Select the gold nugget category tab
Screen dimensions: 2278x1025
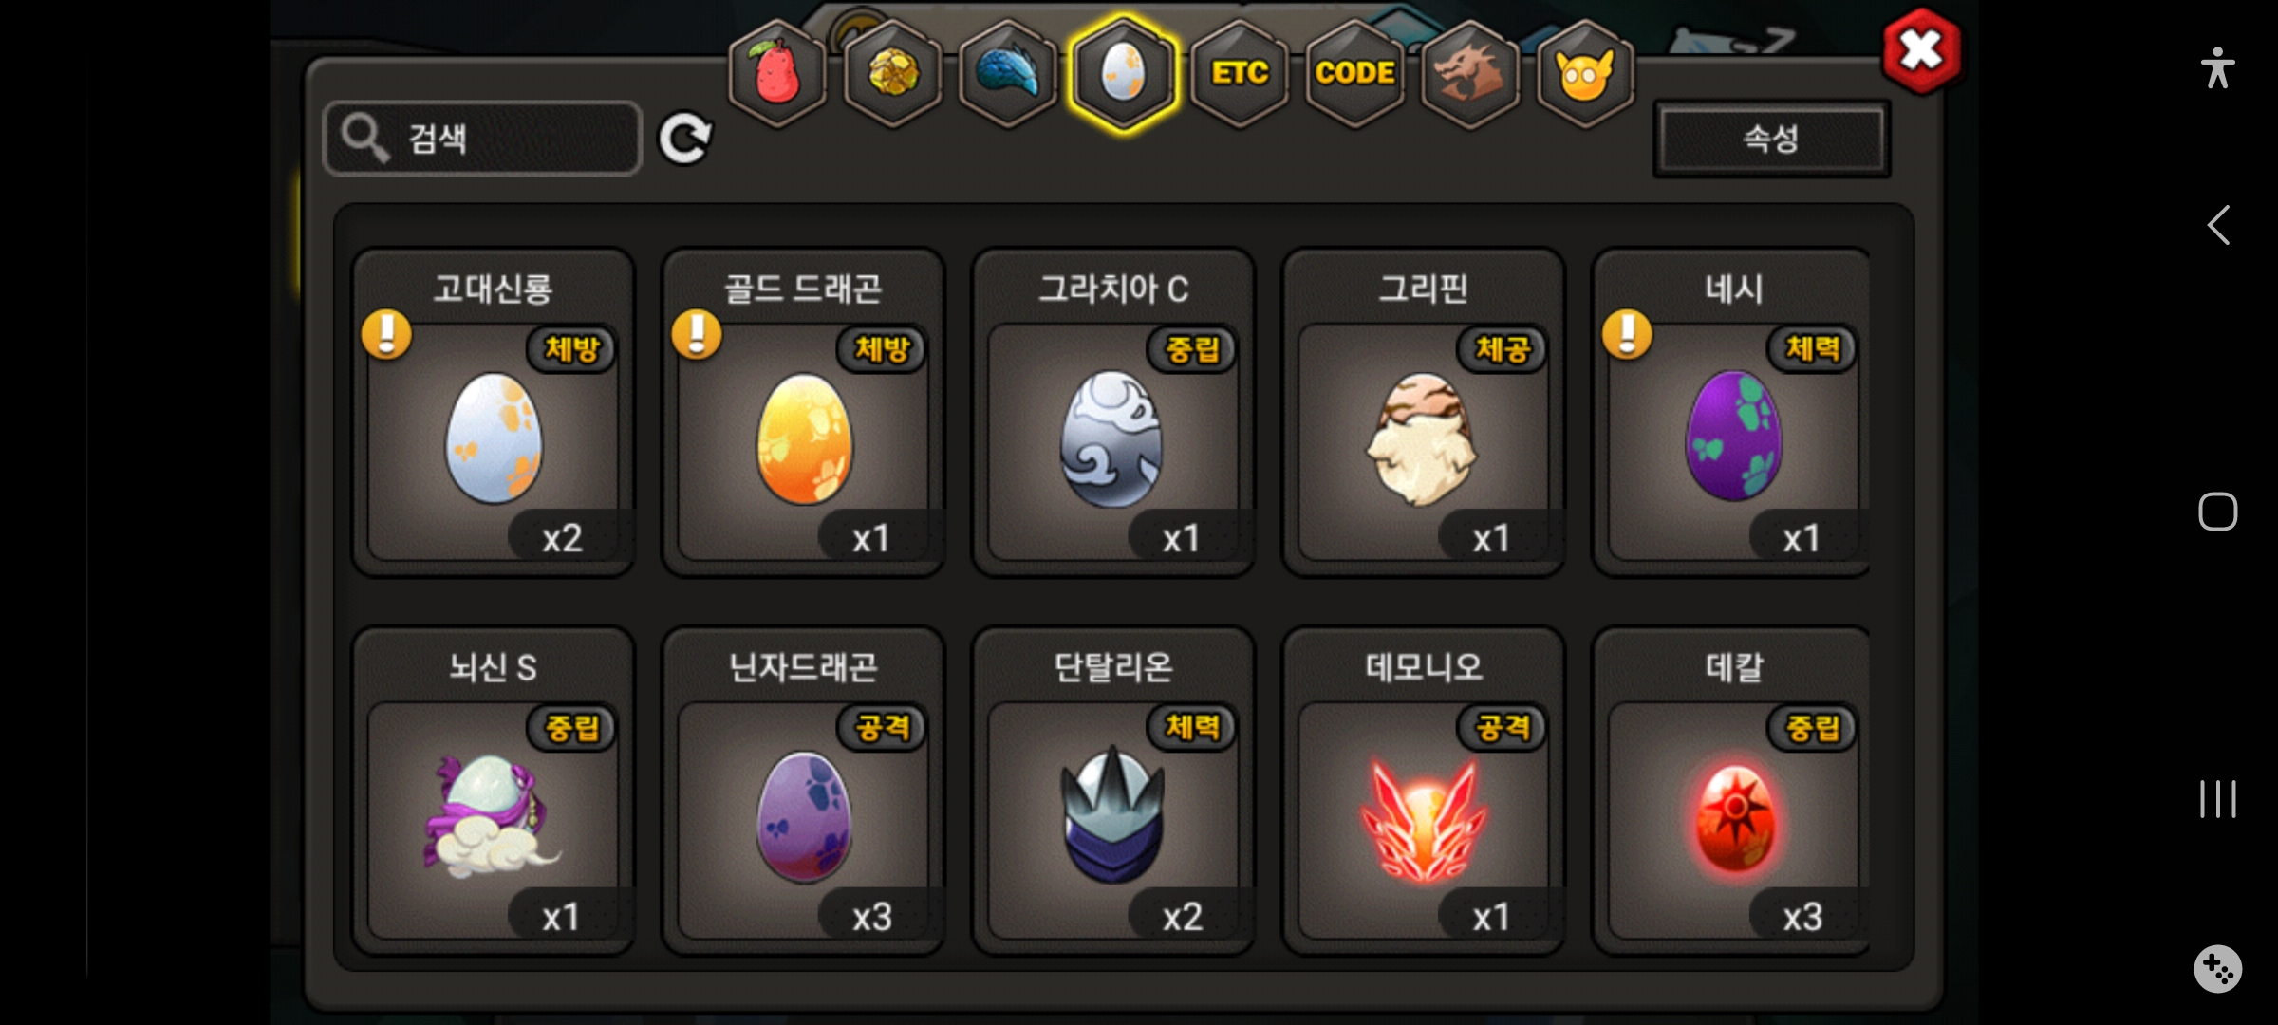(893, 73)
